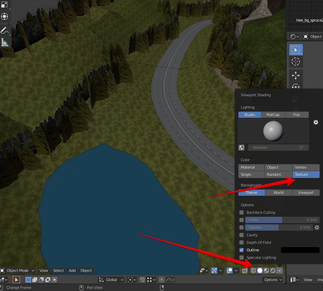Toggle X-Ray header icon

pyautogui.click(x=245, y=271)
